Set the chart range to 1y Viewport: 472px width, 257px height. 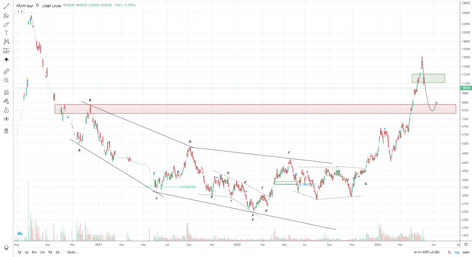point(27,252)
